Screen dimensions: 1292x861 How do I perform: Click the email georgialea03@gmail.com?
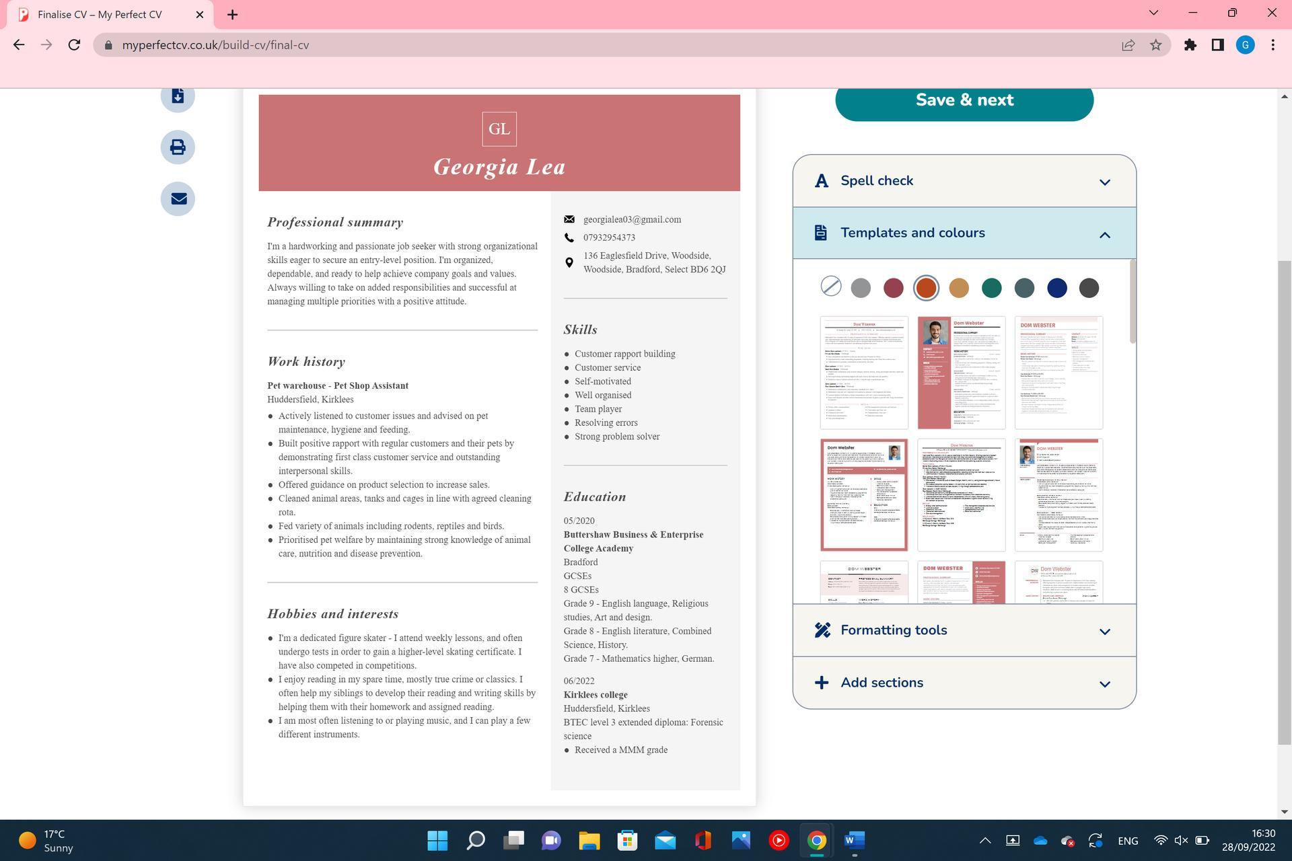coord(632,219)
